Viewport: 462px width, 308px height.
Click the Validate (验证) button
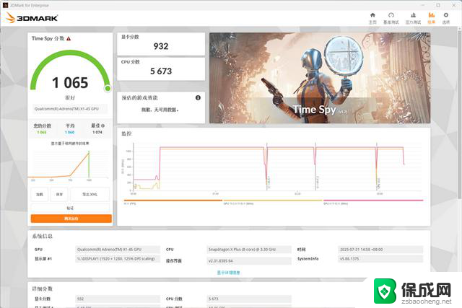(x=70, y=208)
